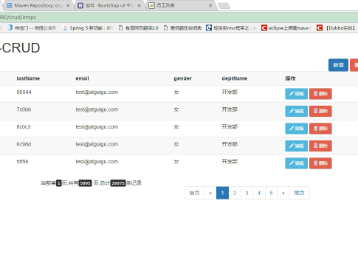Open a new browser tab
Viewport: 358px width, 269px height.
pyautogui.click(x=224, y=6)
